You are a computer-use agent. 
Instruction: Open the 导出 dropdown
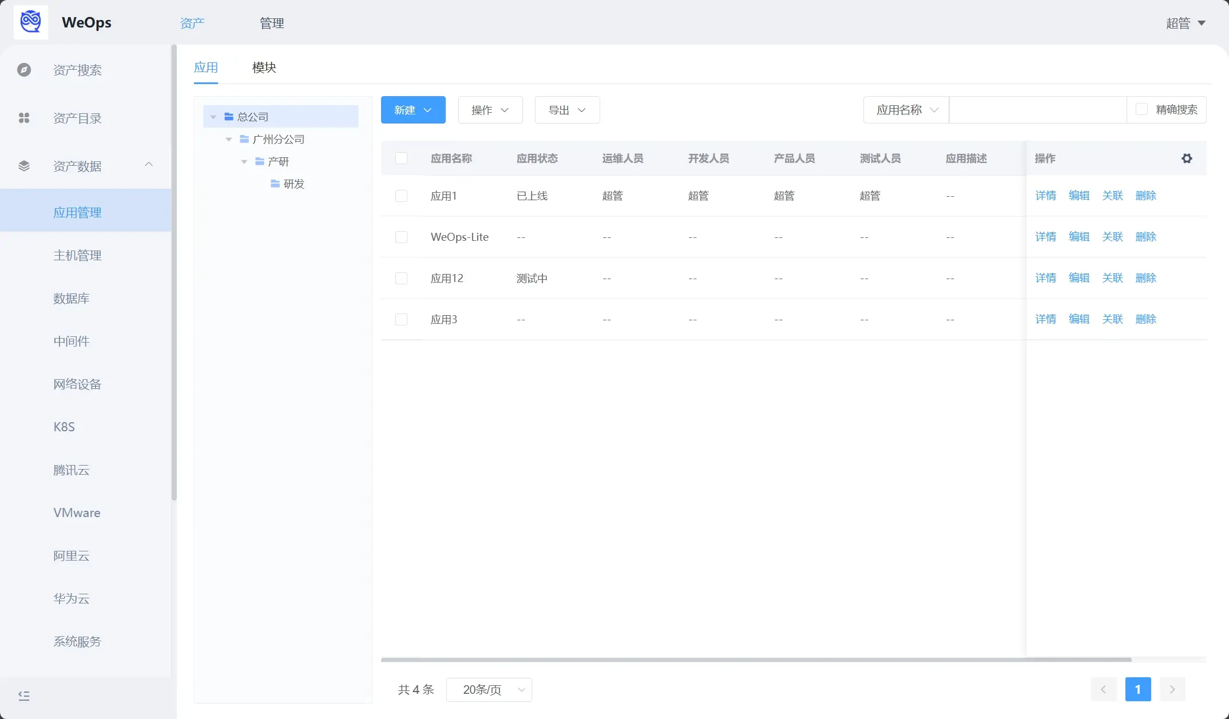coord(567,110)
